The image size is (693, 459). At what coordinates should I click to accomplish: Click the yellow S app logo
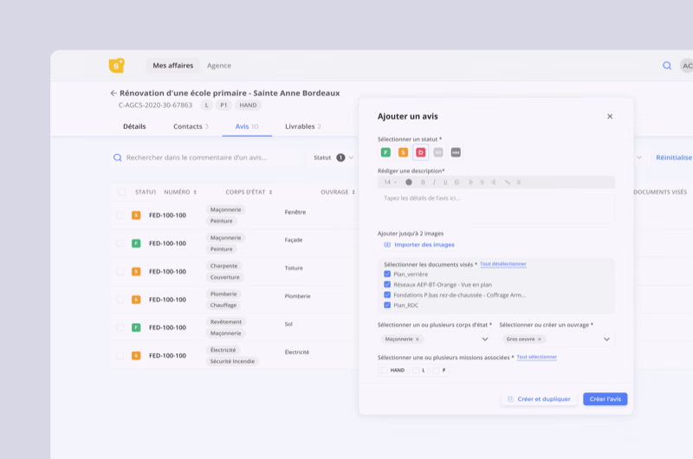pyautogui.click(x=116, y=66)
